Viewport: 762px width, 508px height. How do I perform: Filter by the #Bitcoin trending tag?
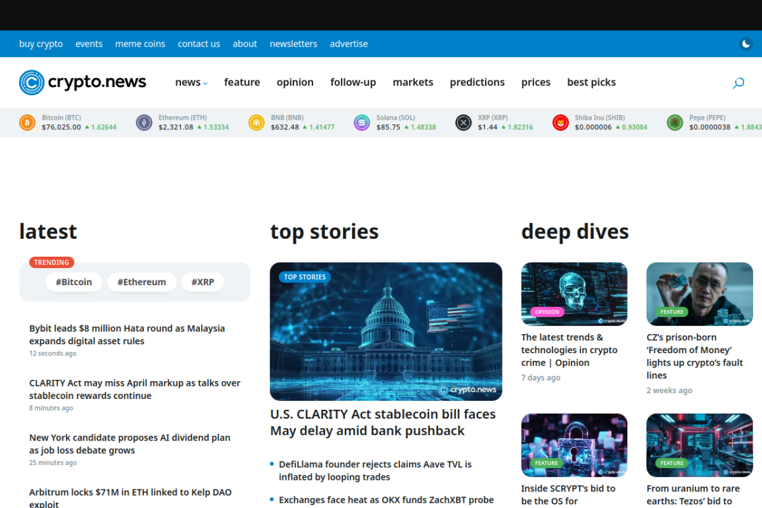tap(74, 282)
